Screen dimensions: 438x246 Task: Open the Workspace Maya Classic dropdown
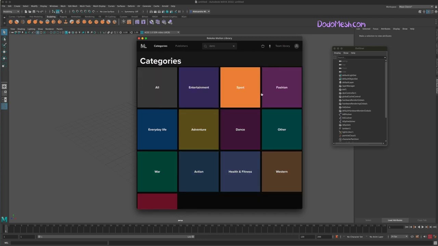416,6
